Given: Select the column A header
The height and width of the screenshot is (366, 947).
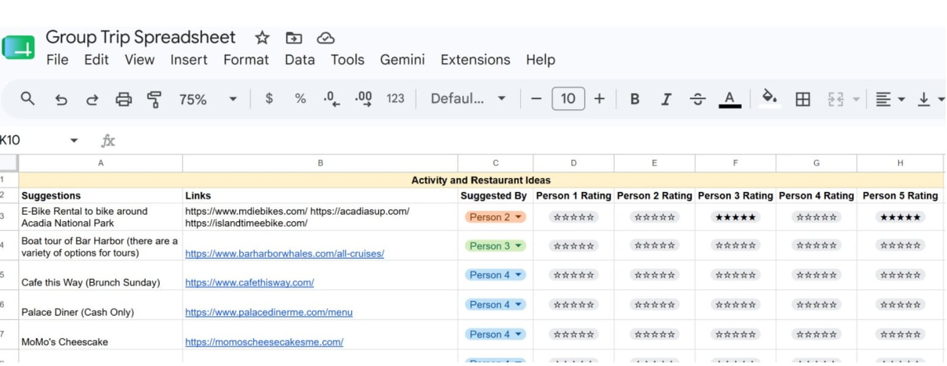Looking at the screenshot, I should pos(101,163).
